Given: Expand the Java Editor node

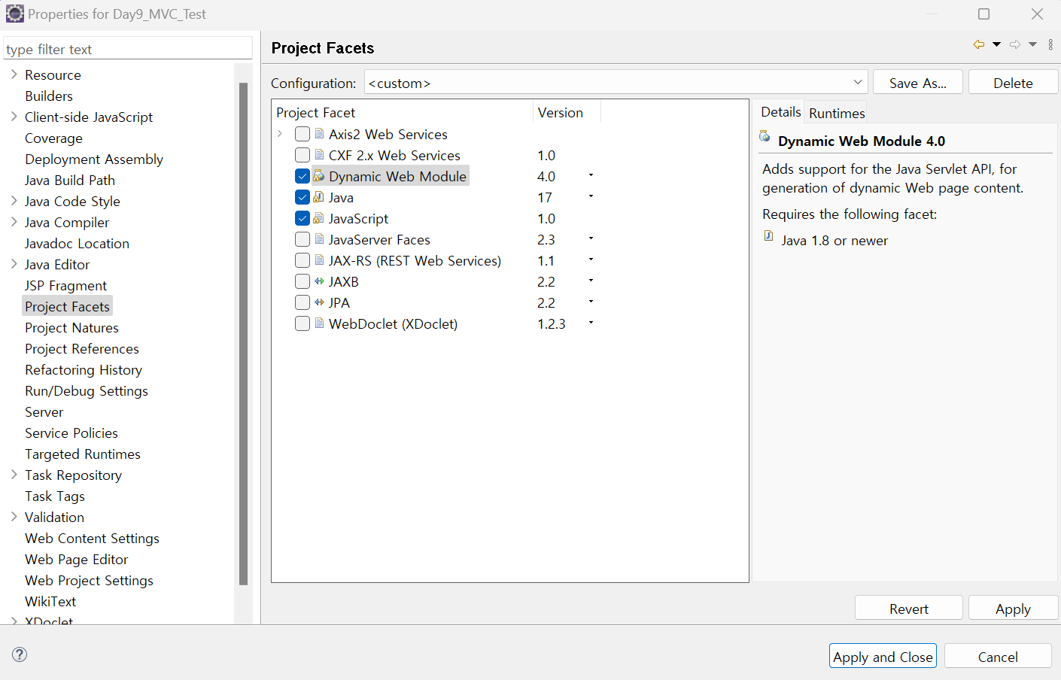Looking at the screenshot, I should click(14, 264).
